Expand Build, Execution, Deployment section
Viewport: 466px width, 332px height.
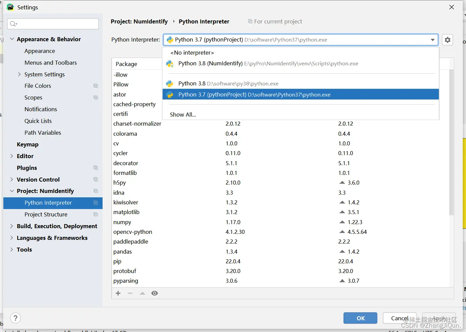(x=12, y=226)
